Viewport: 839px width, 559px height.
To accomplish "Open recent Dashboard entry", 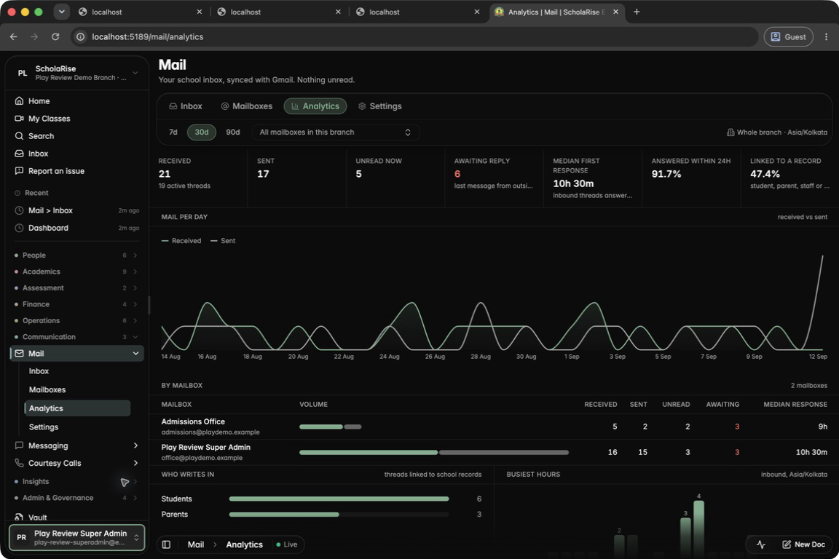I will pyautogui.click(x=76, y=228).
